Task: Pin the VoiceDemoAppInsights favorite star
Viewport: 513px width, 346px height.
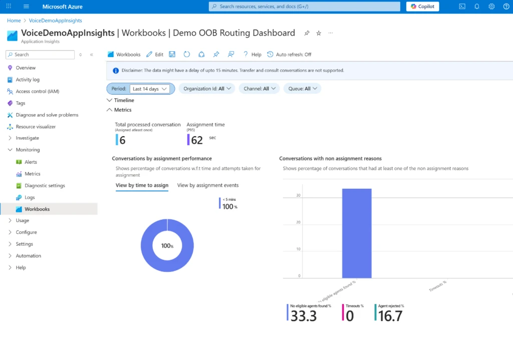Action: click(318, 33)
